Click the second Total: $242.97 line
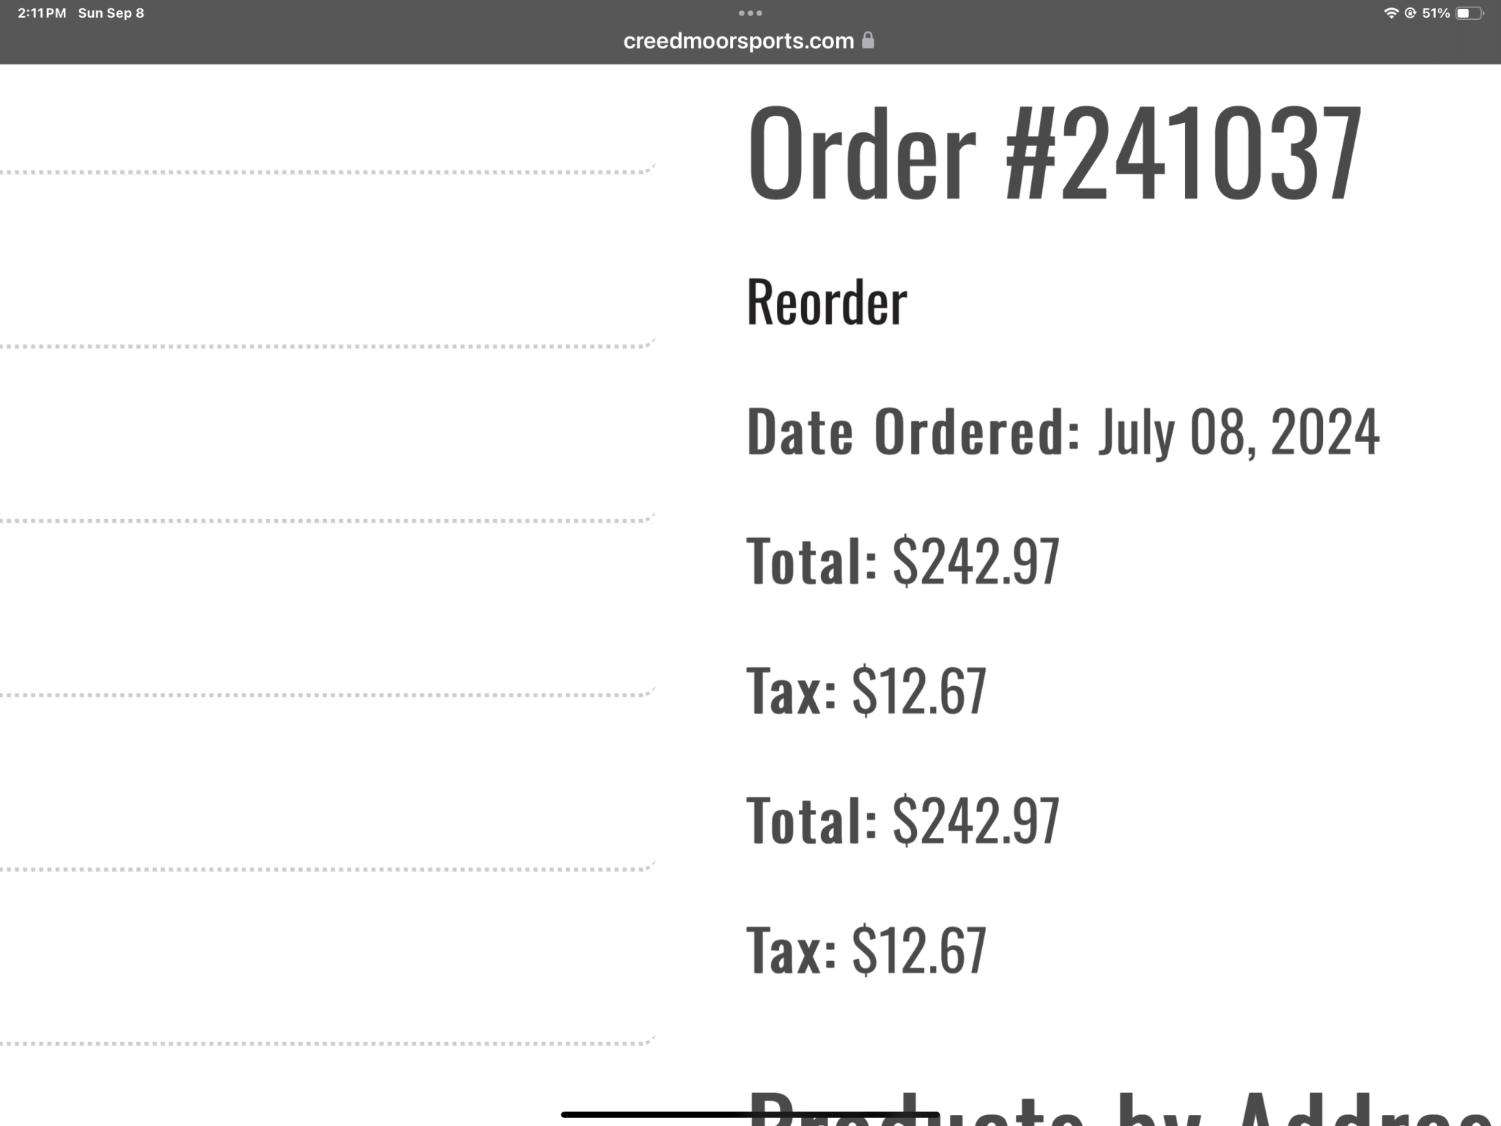This screenshot has width=1501, height=1126. 903,820
